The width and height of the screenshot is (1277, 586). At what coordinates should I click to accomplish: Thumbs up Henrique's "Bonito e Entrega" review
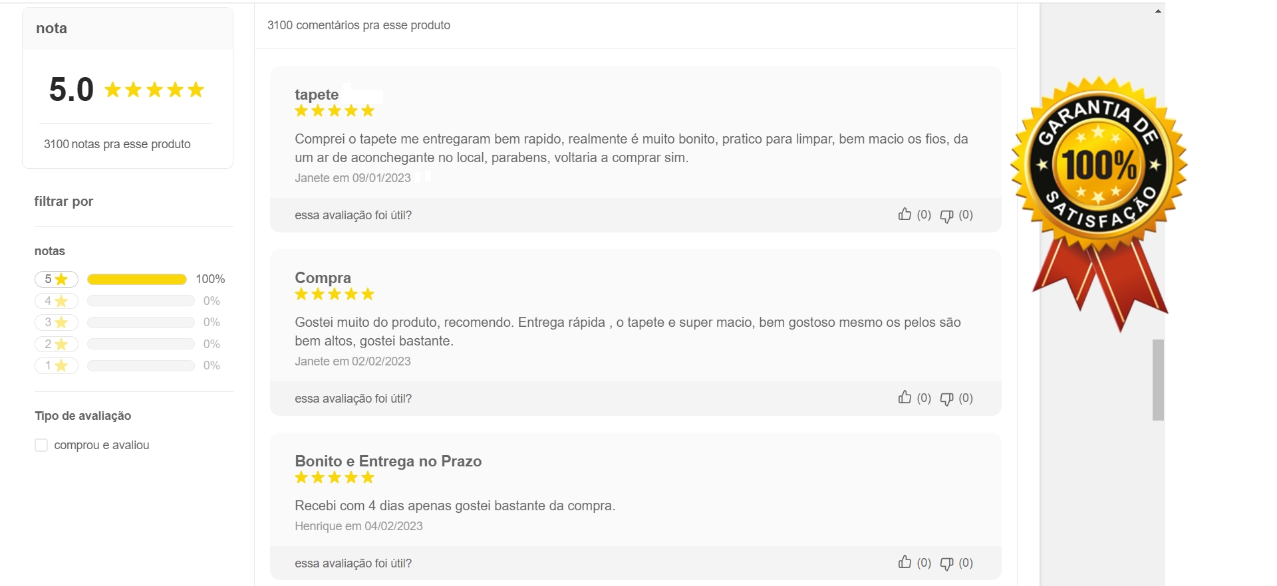pyautogui.click(x=905, y=562)
